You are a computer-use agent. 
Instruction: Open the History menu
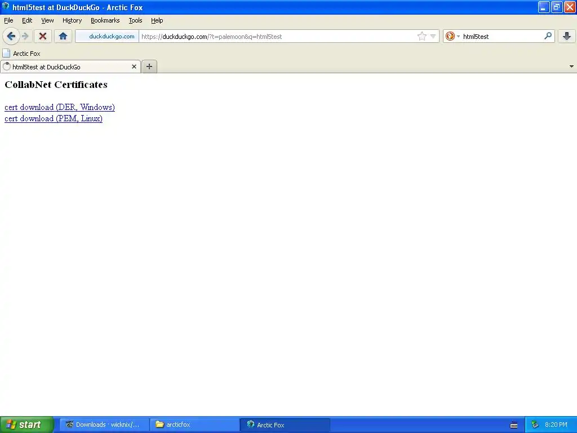point(72,20)
